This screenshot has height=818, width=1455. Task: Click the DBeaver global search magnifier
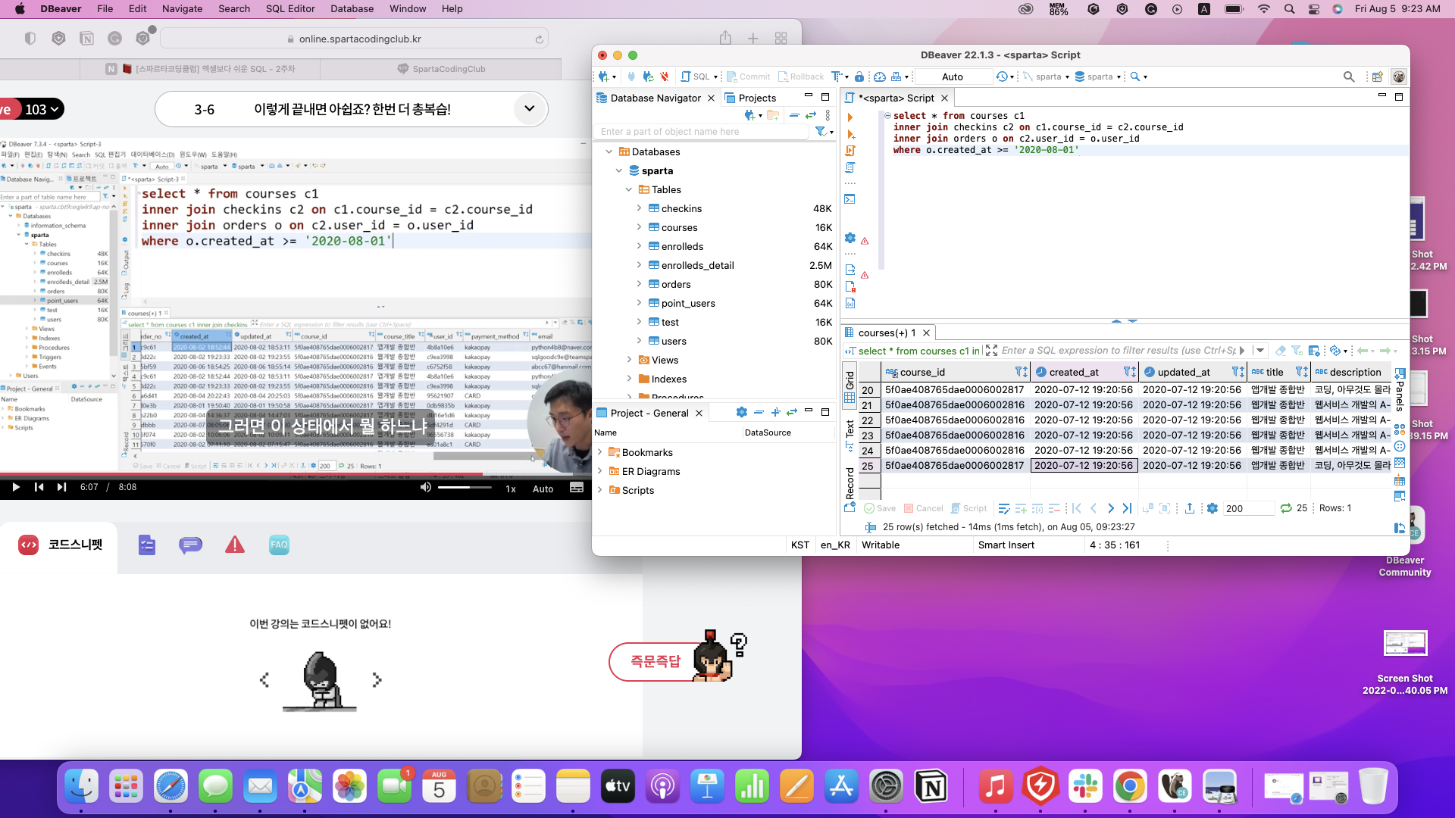(x=1349, y=76)
